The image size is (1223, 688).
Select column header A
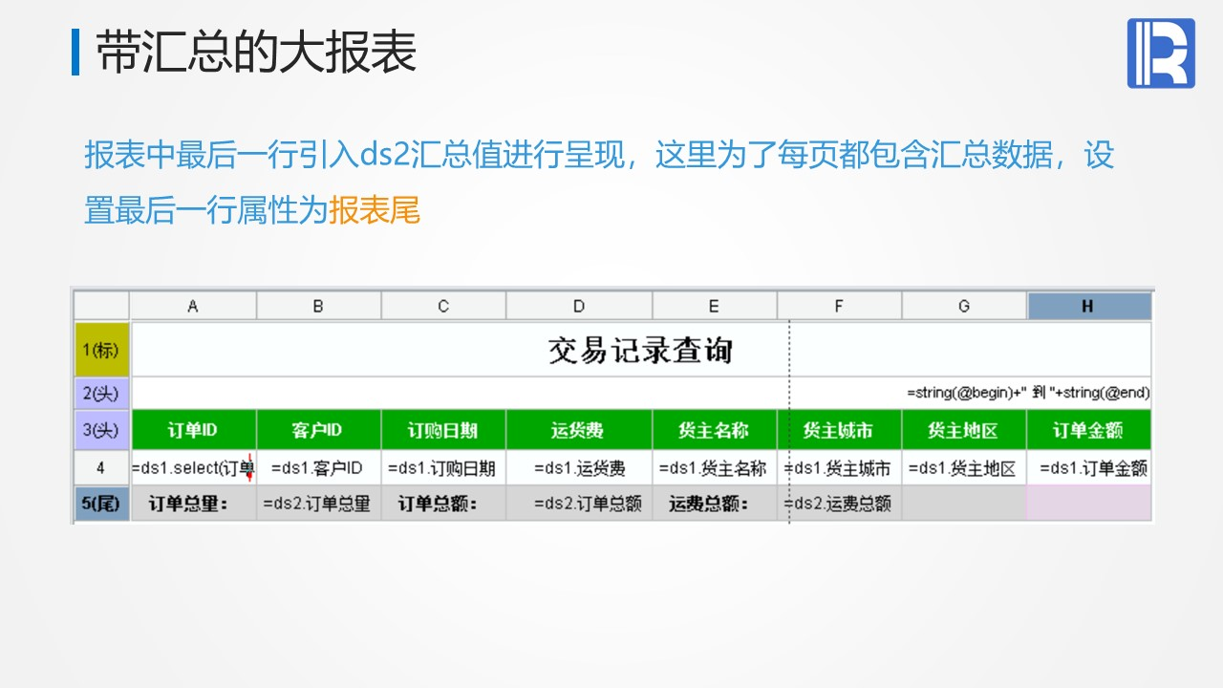point(193,306)
